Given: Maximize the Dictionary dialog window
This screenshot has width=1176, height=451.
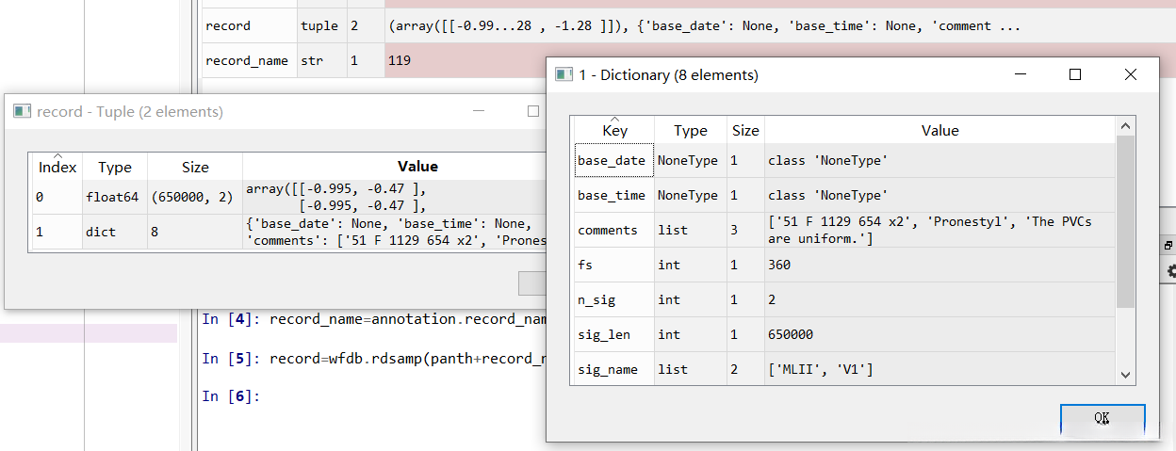Looking at the screenshot, I should click(1074, 74).
